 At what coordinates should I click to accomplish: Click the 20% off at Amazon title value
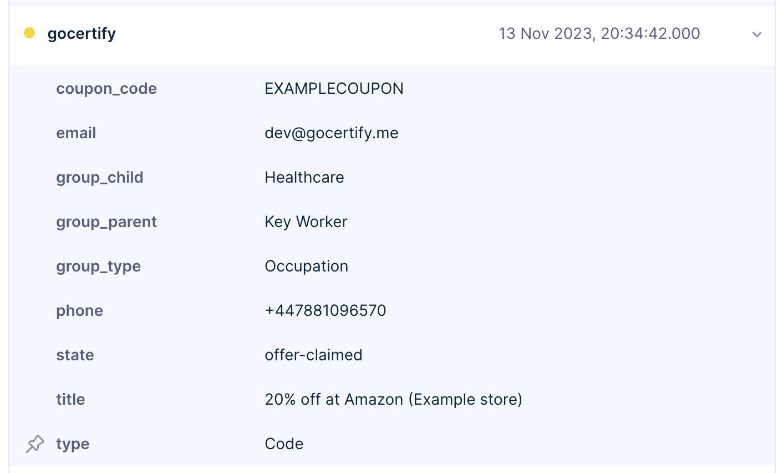pyautogui.click(x=394, y=400)
